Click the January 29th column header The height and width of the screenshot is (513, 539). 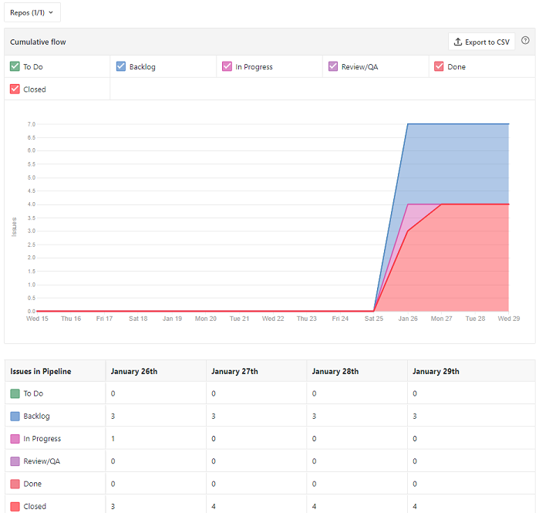(436, 371)
